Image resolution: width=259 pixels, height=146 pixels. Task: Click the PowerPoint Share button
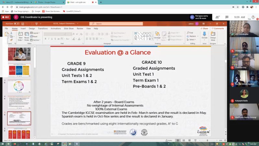(x=204, y=29)
